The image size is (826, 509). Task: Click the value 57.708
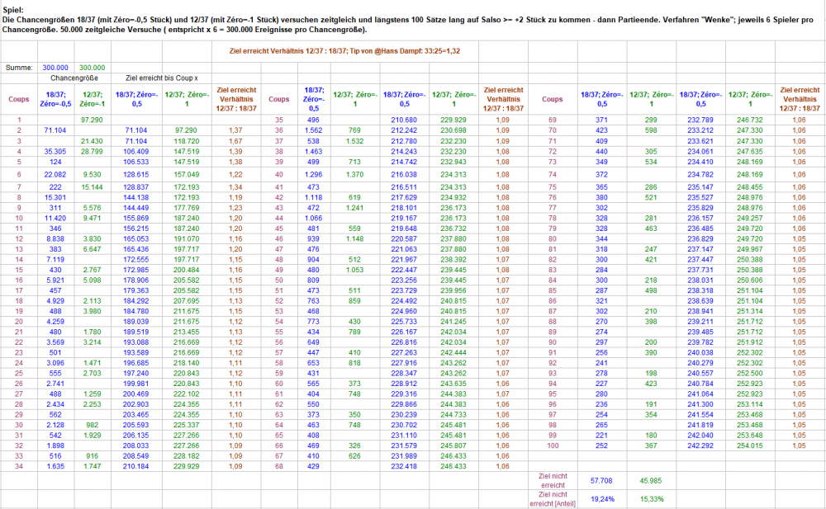pyautogui.click(x=601, y=481)
